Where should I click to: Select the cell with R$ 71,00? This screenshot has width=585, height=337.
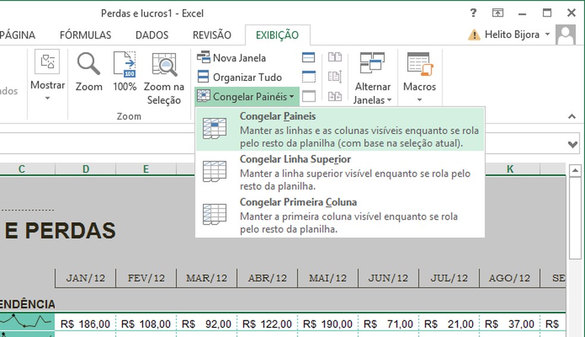[388, 323]
